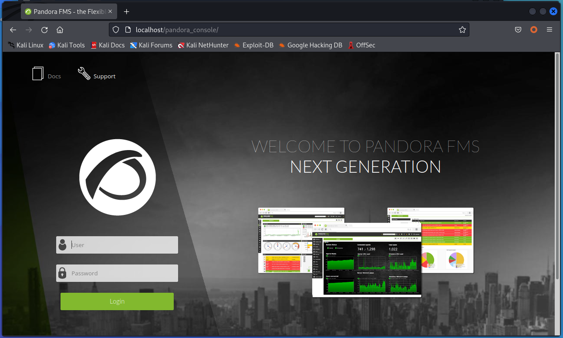The width and height of the screenshot is (563, 338).
Task: Open a new tab with plus button
Action: pyautogui.click(x=127, y=12)
